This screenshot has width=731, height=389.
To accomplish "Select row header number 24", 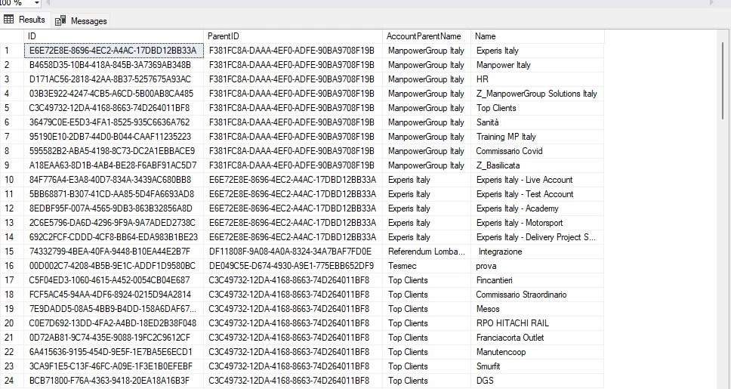I will (11, 381).
